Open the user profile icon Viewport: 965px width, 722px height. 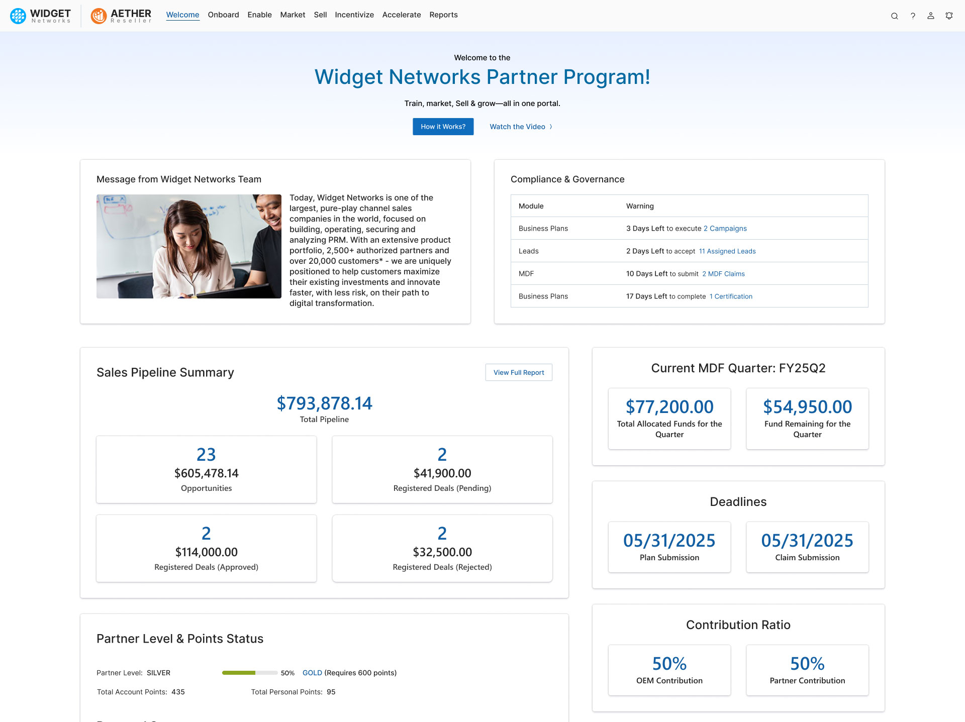[x=930, y=16]
